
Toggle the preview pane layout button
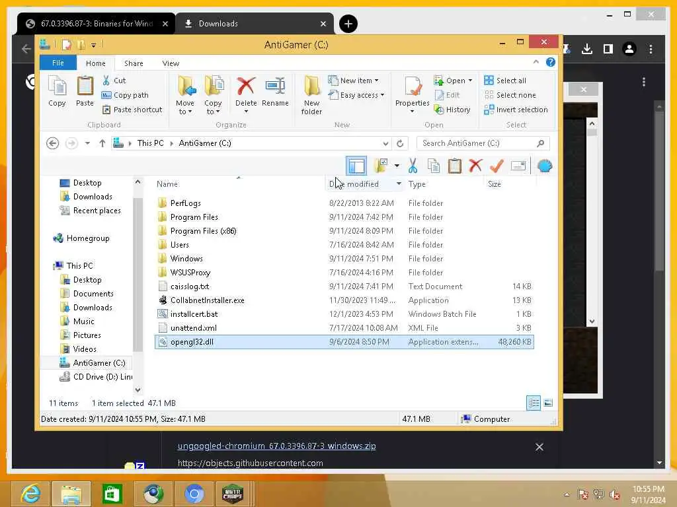click(356, 166)
